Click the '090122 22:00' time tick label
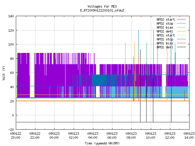195x146 pixels. [x=35, y=136]
